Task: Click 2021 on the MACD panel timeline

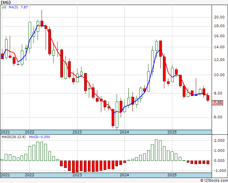Action: coord(5,175)
